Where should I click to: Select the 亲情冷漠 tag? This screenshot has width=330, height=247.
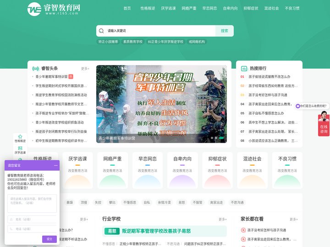(165, 203)
